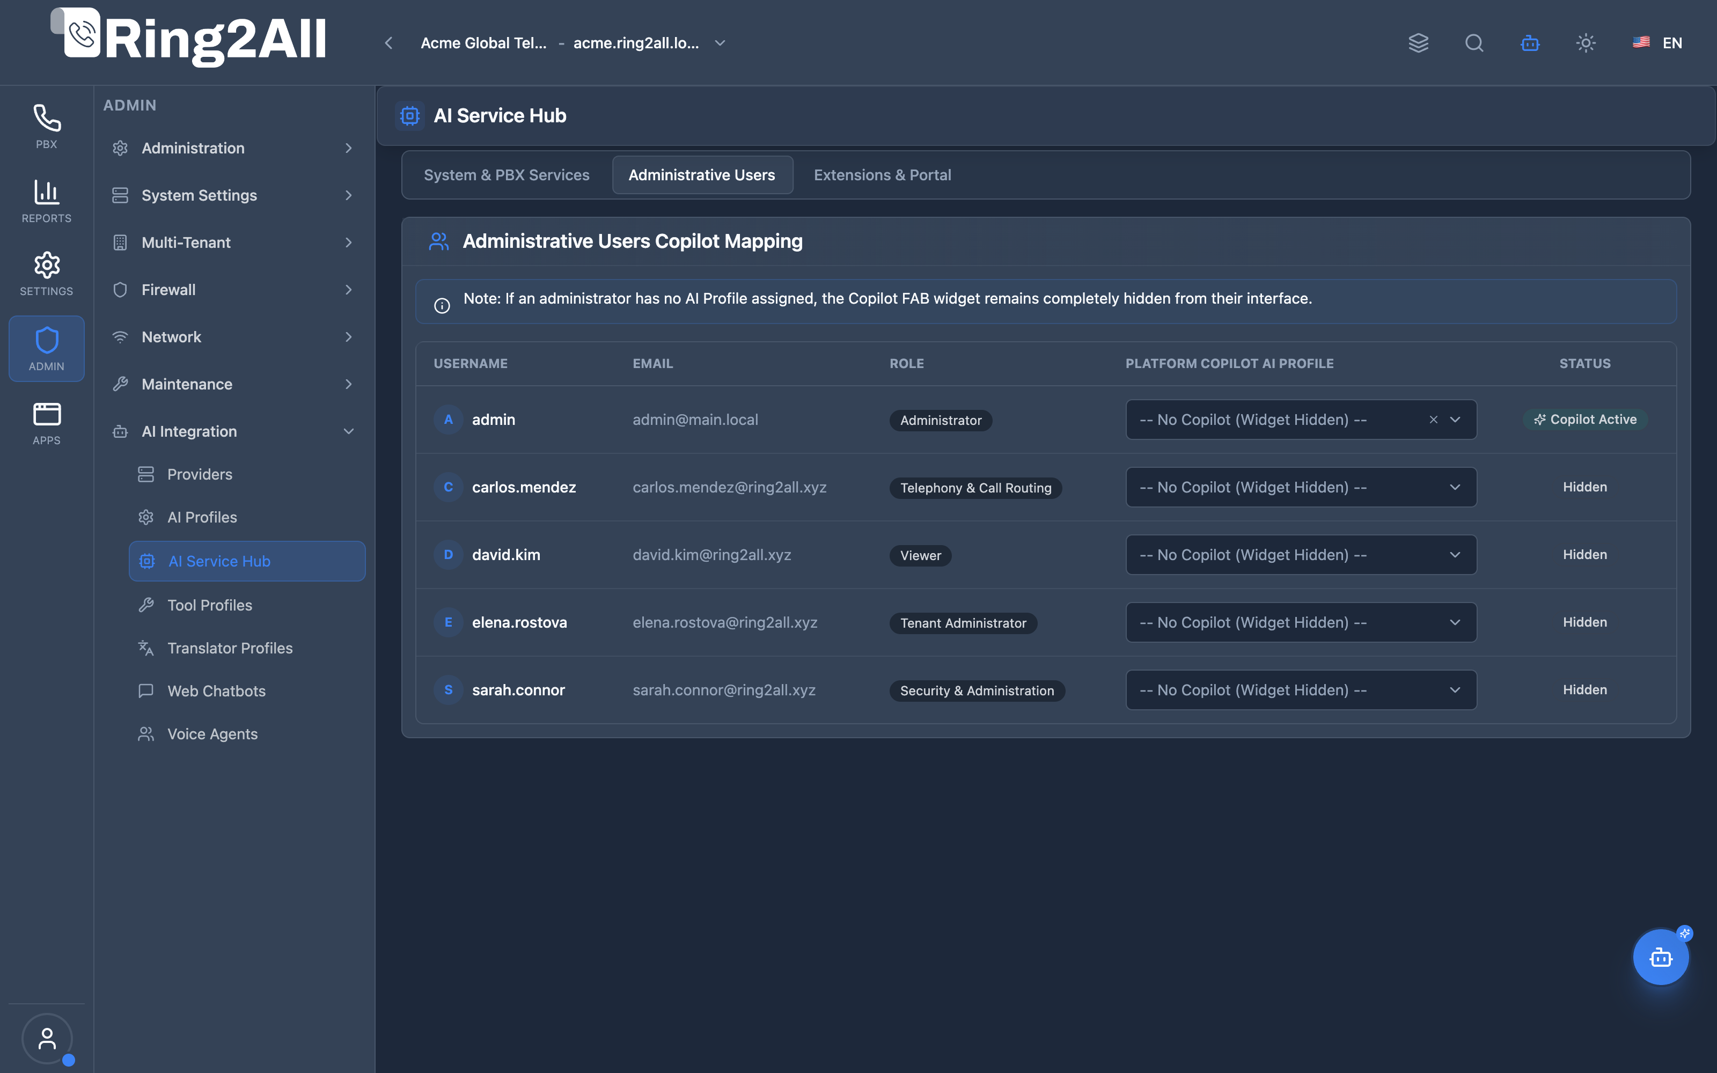
Task: Collapse the AI Integration menu
Action: click(233, 431)
